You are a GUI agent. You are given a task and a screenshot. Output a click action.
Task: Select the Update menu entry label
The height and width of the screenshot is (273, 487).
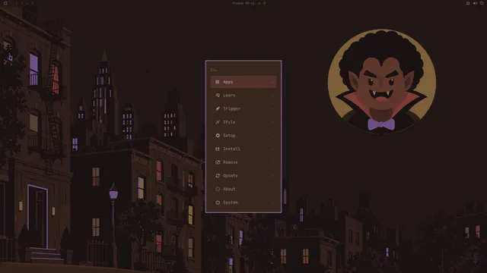click(x=230, y=175)
